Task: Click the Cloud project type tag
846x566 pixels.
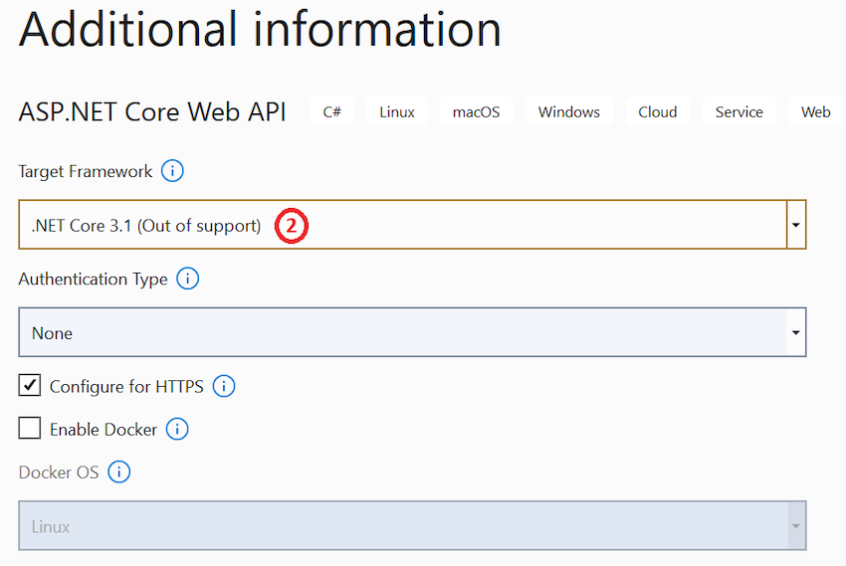Action: (x=658, y=112)
